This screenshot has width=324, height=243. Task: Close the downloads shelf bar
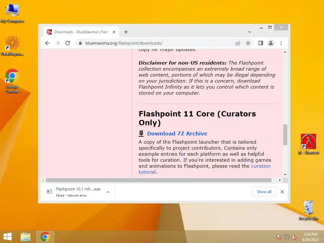pos(282,192)
